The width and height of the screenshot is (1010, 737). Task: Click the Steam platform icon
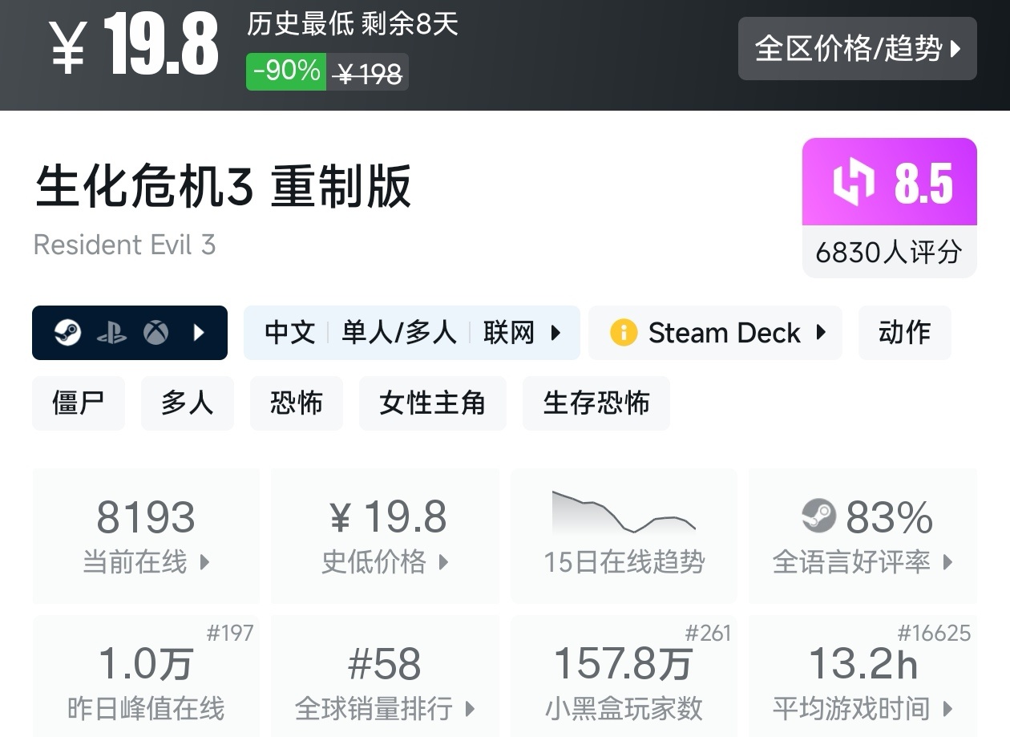[68, 333]
